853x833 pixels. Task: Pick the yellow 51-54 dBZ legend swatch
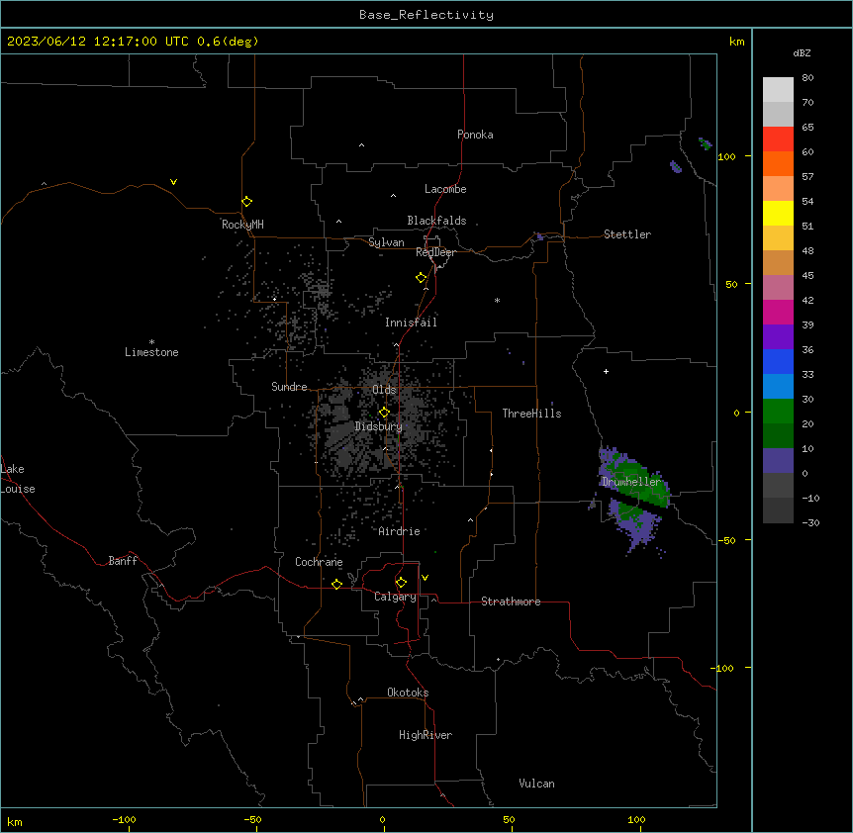coord(778,213)
